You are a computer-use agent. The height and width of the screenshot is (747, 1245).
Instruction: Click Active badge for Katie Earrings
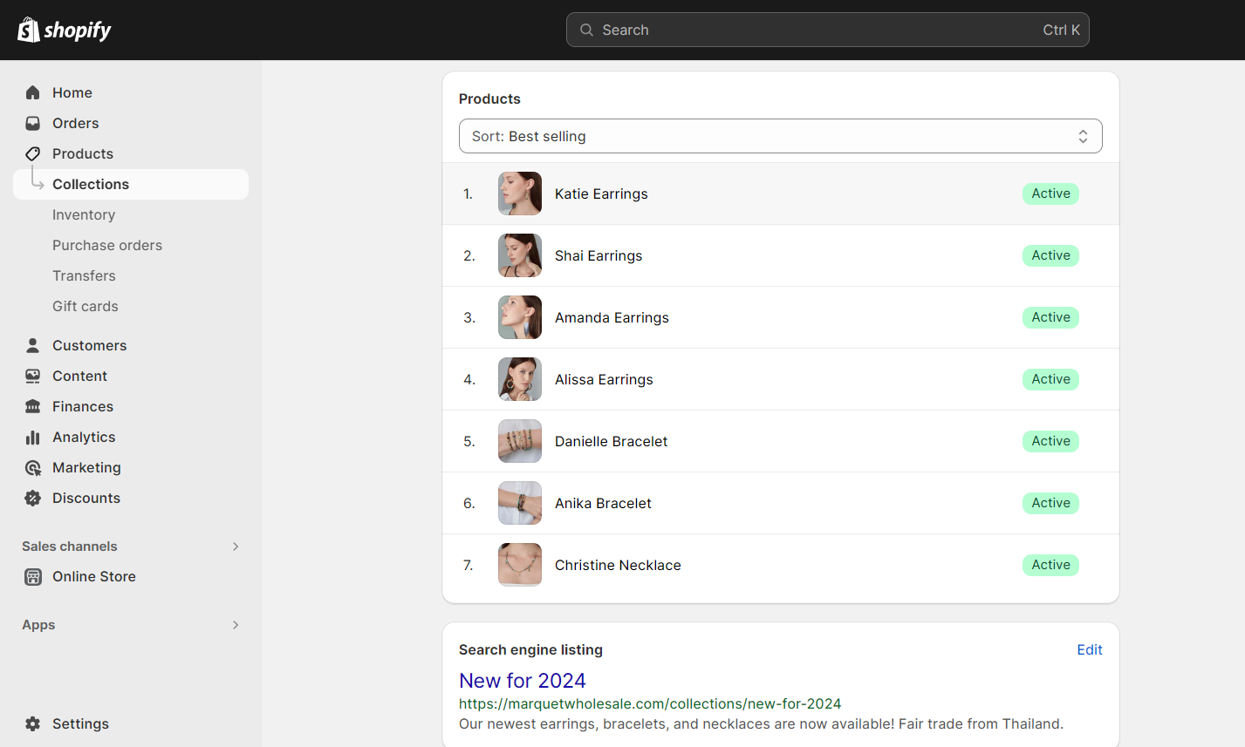click(x=1050, y=194)
